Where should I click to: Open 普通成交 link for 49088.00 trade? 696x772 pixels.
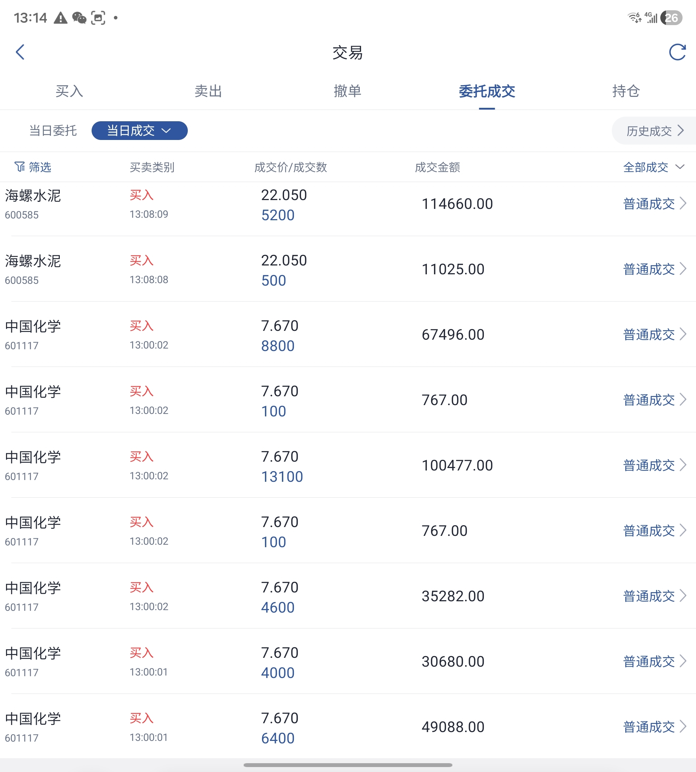(x=649, y=726)
